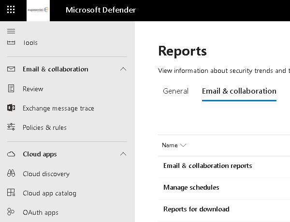Open Email & collaboration reports row
Viewport: 290px width, 222px height.
(x=207, y=166)
